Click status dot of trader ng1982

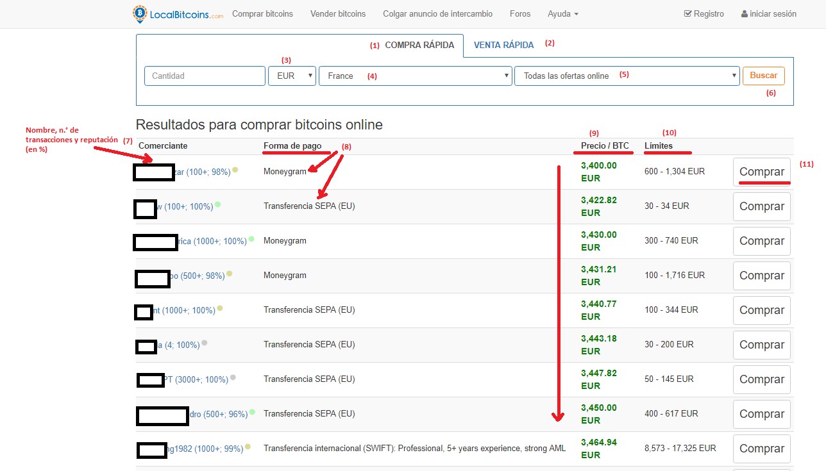point(248,447)
